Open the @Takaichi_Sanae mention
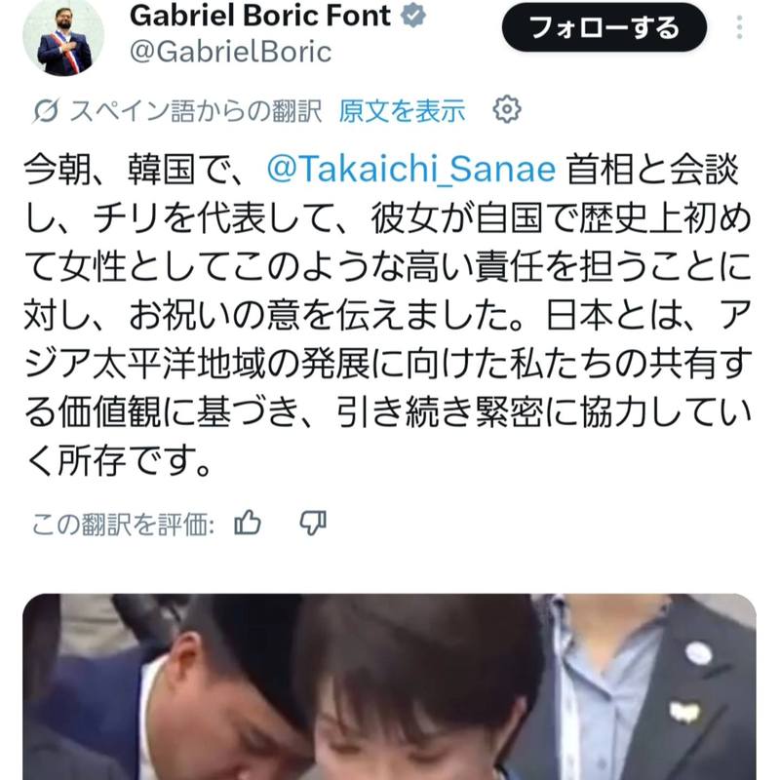The image size is (780, 780). tap(410, 169)
